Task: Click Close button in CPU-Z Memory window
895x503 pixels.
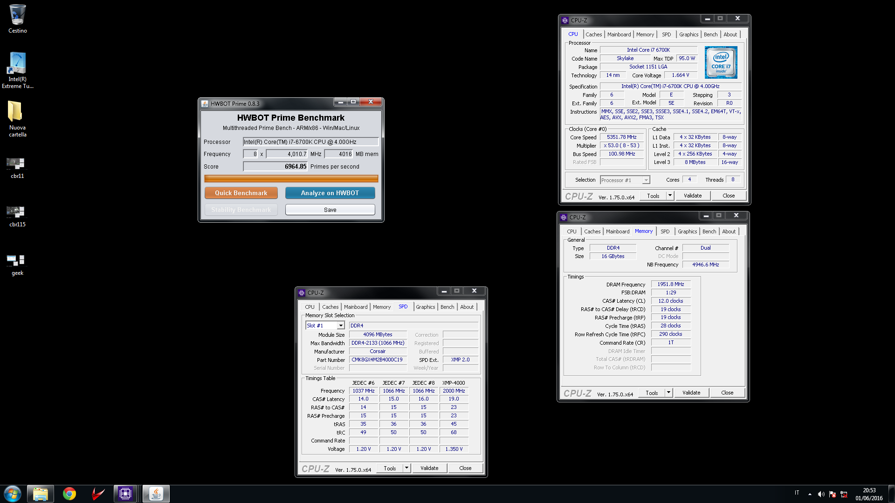Action: tap(727, 393)
